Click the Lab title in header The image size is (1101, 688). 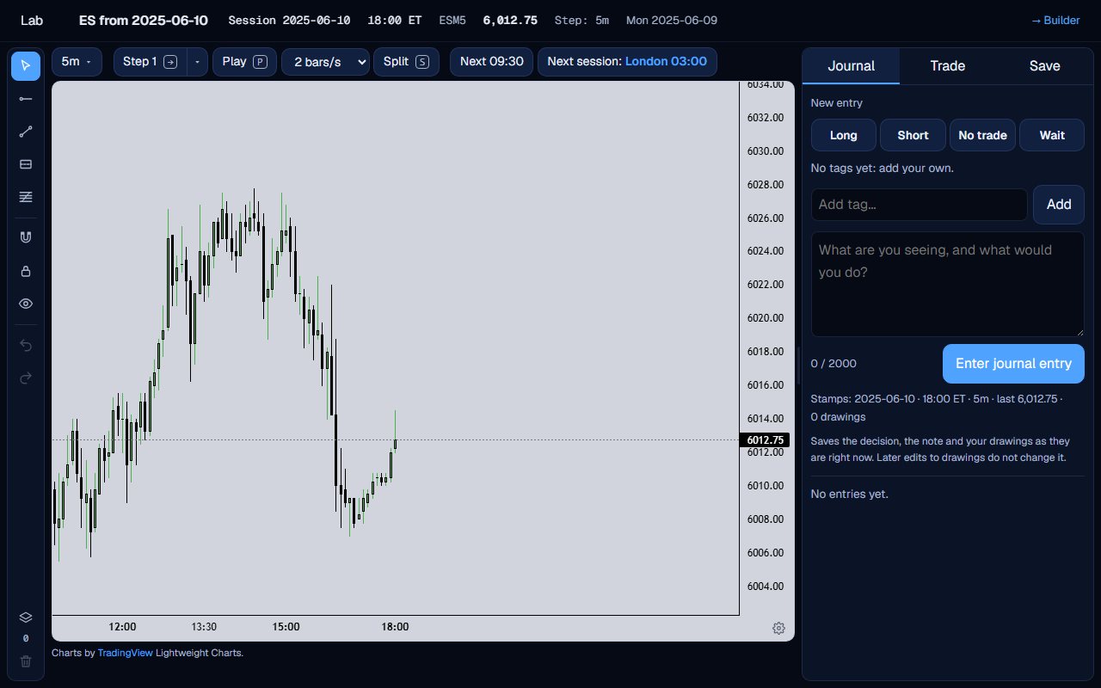tap(32, 20)
